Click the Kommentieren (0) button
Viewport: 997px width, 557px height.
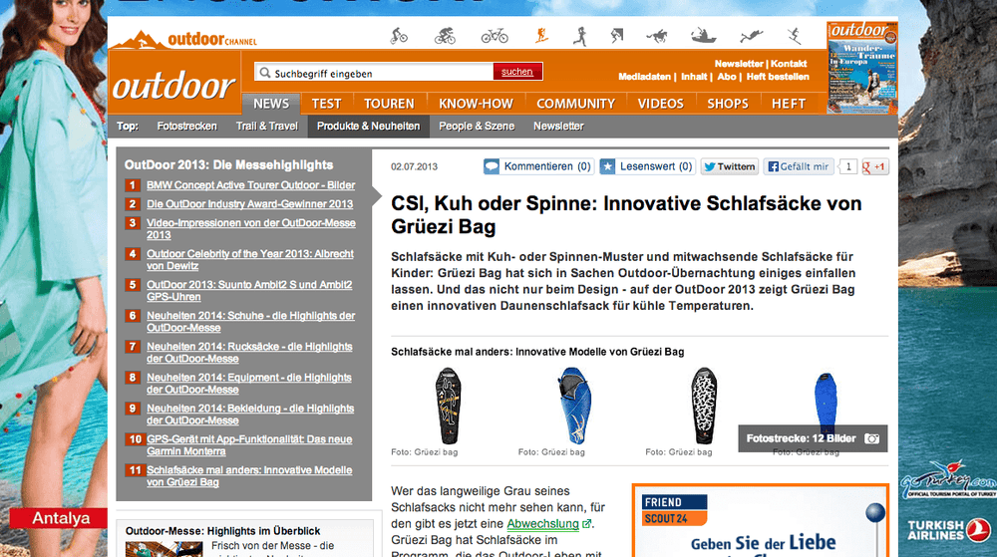click(538, 166)
